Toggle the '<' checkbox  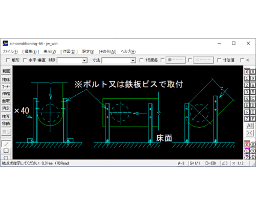point(242,60)
